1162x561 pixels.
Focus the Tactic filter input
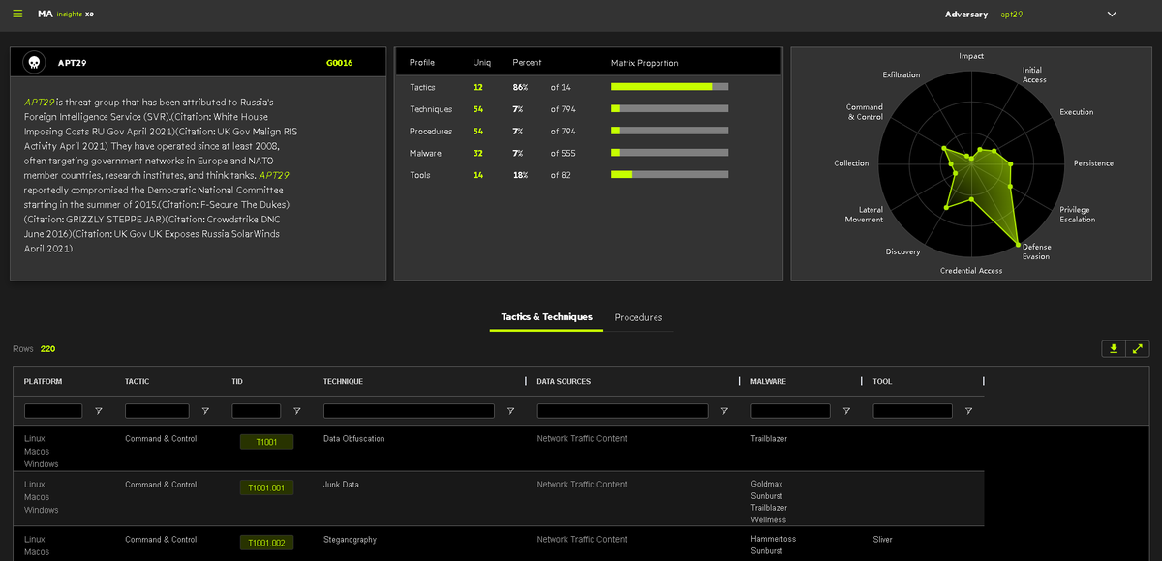157,411
